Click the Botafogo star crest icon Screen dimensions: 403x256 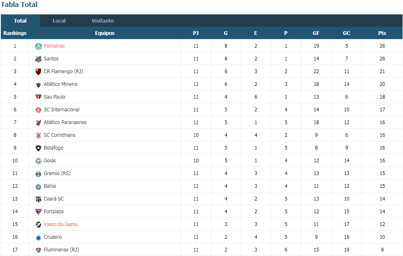[x=38, y=148]
